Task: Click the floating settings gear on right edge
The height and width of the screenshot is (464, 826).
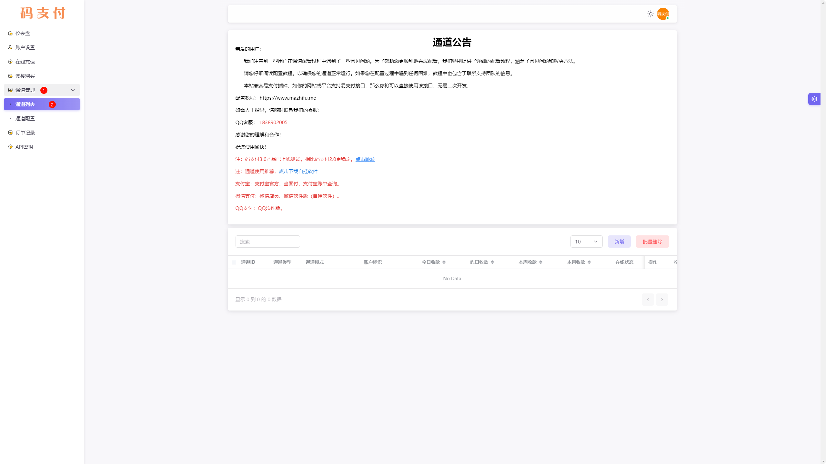Action: [814, 99]
